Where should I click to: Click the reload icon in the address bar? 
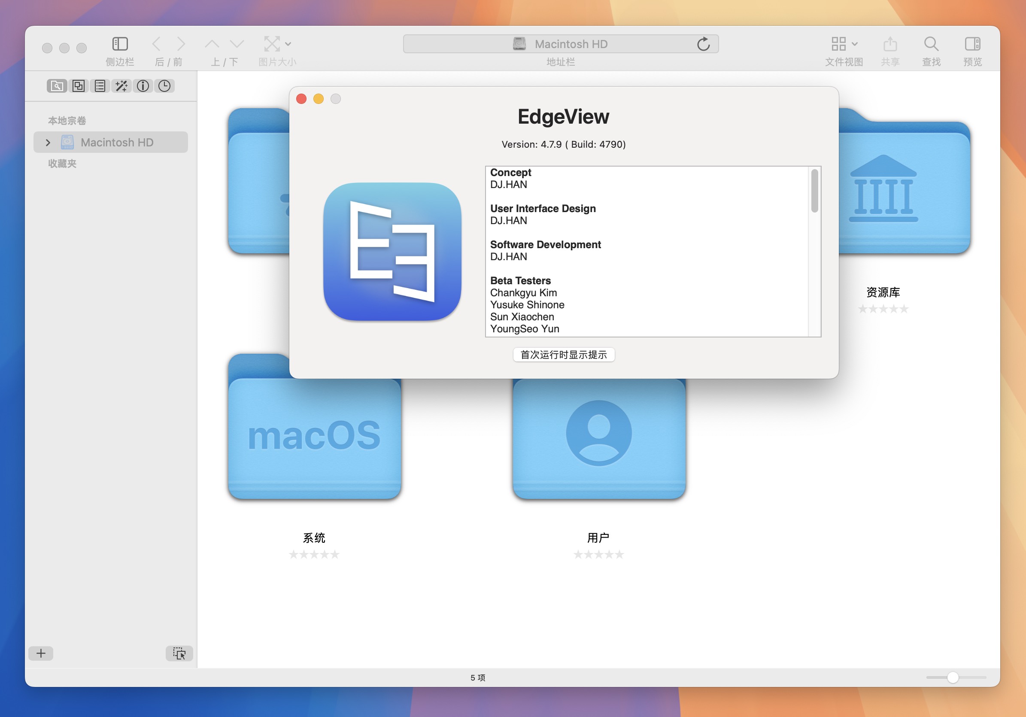pos(703,44)
